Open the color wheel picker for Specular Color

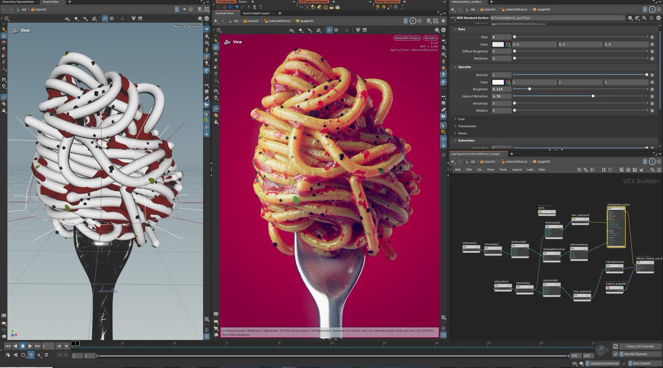[508, 82]
